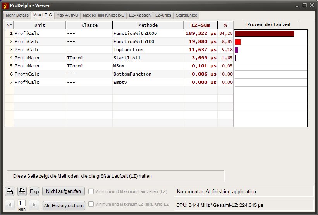Click the 5,18 percent value

[x=227, y=50]
